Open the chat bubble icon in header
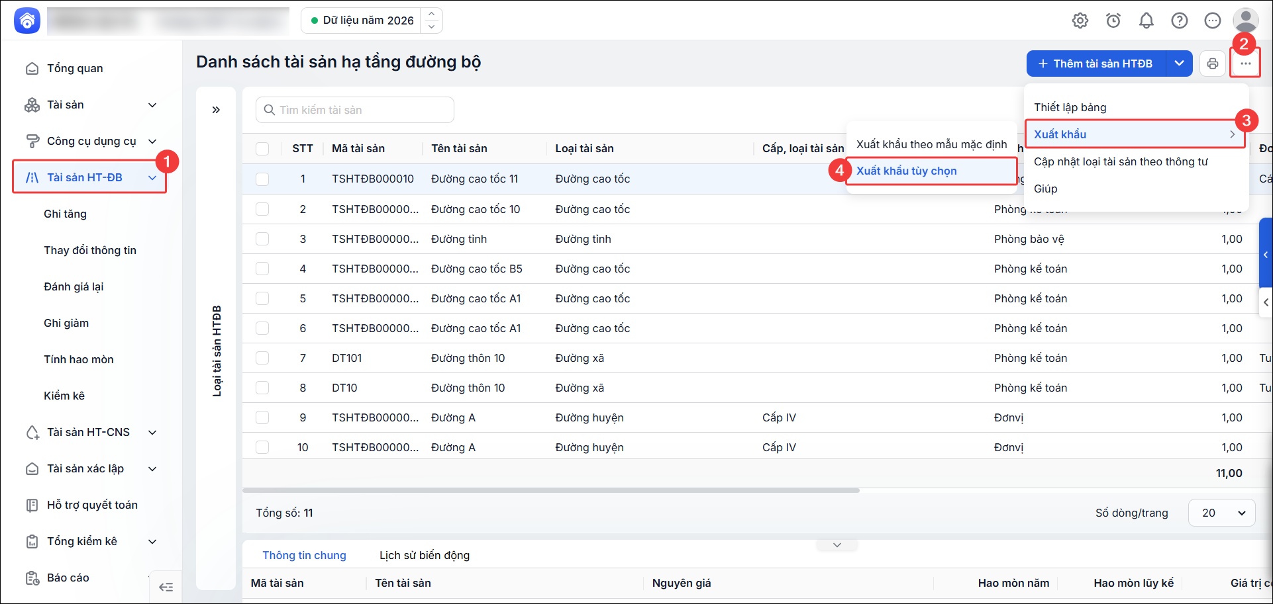This screenshot has height=604, width=1273. pos(1213,21)
